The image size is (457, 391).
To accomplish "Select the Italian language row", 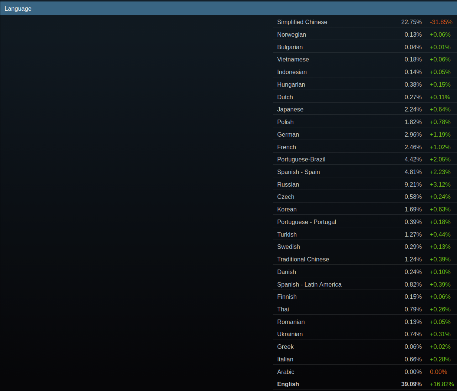I will point(365,359).
